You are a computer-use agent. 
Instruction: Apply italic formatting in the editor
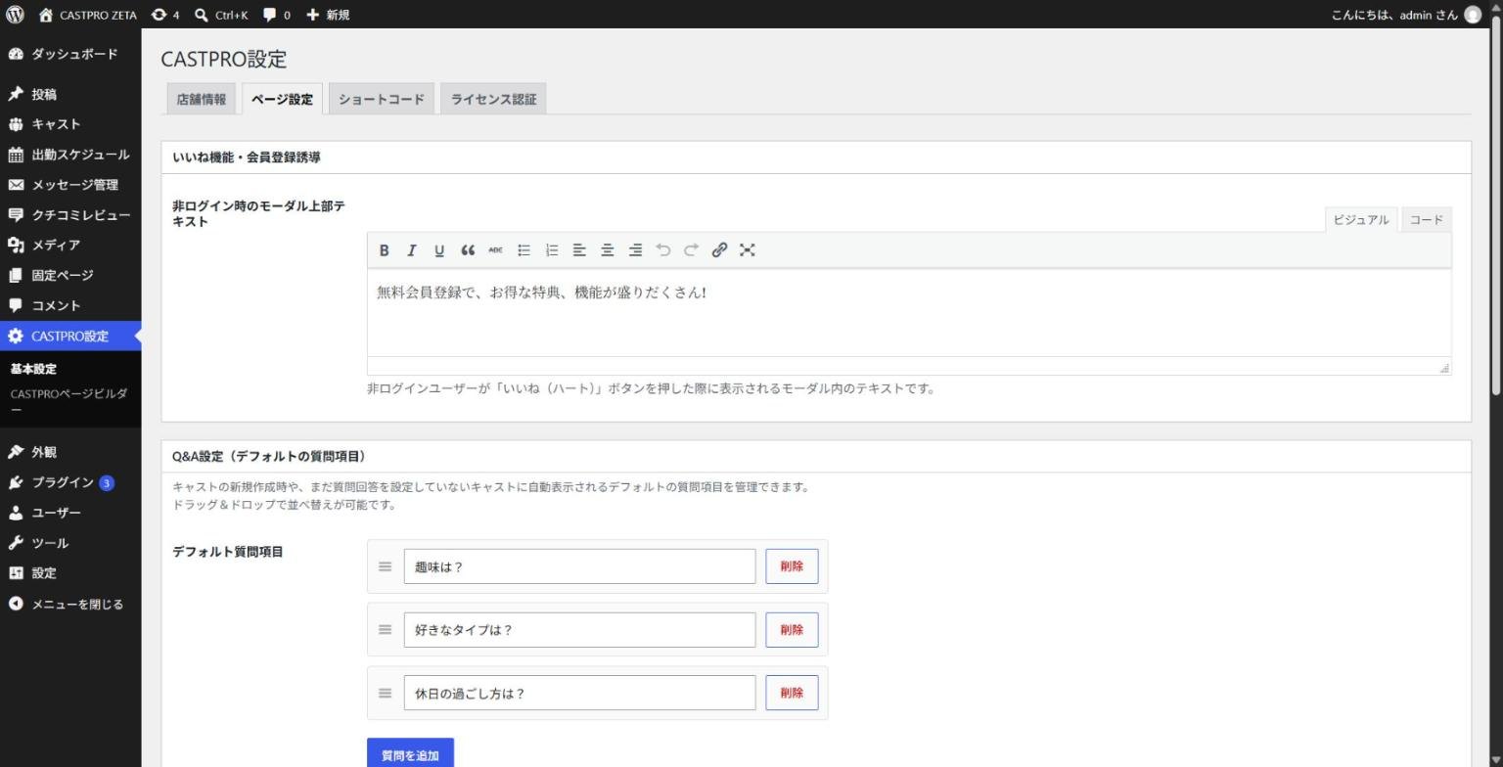412,250
